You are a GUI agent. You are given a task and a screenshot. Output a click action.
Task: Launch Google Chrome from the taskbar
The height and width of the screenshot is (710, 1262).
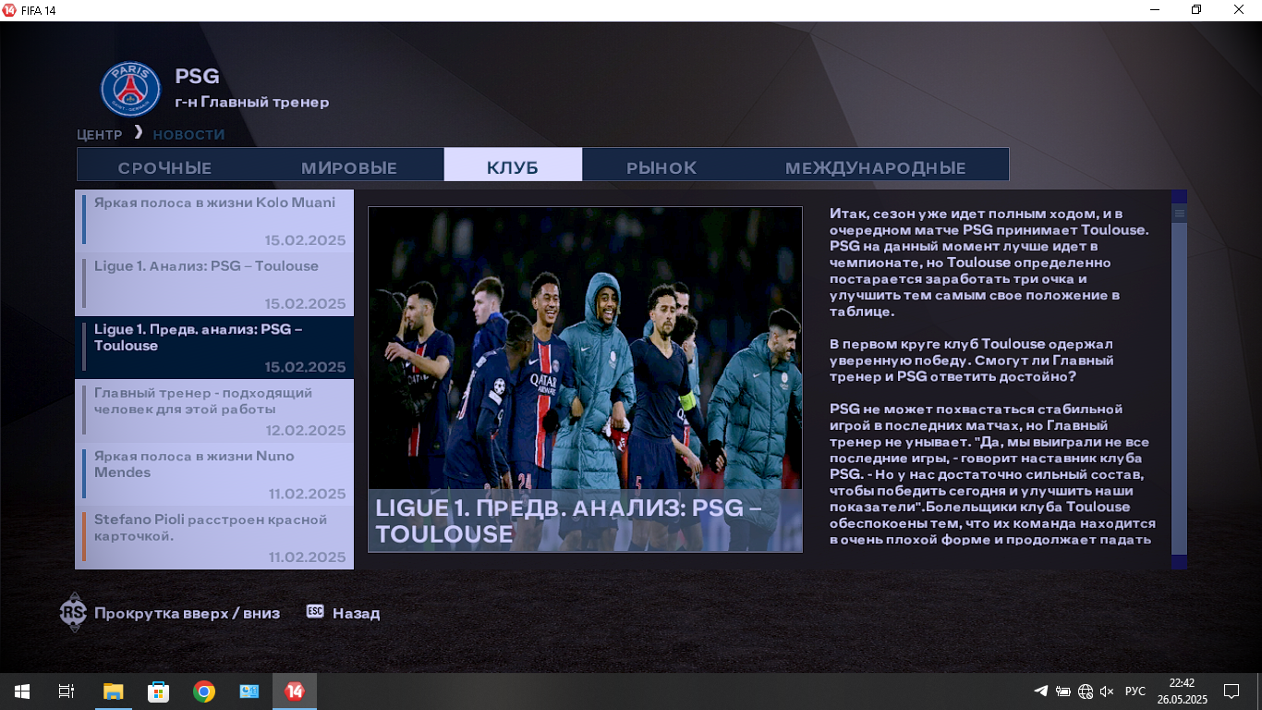pyautogui.click(x=204, y=692)
